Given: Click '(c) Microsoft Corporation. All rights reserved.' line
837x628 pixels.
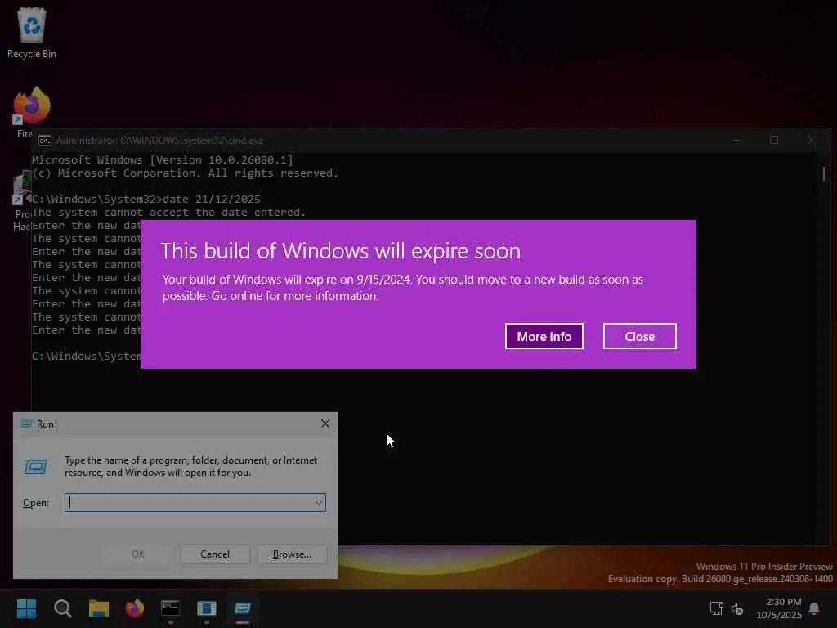Looking at the screenshot, I should [185, 173].
